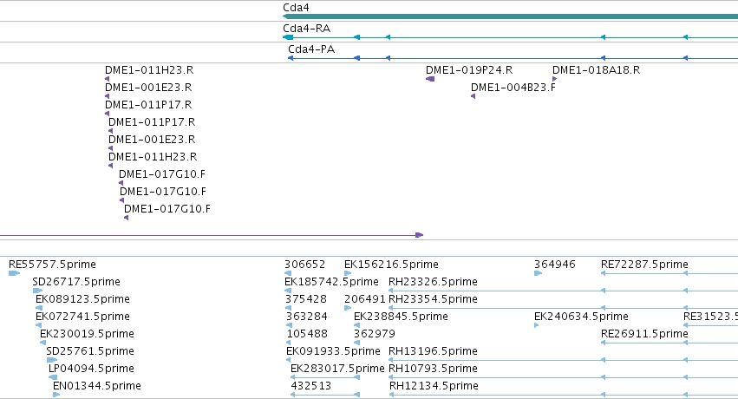Viewport: 738px width, 399px height.
Task: Select EST EK072741.5prime
Action: click(82, 317)
